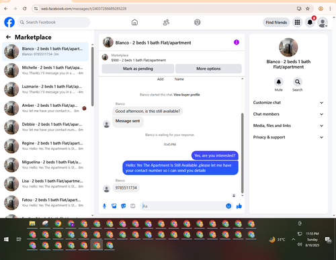Mute the conversation with bell icon
336x260 pixels.
tap(279, 82)
